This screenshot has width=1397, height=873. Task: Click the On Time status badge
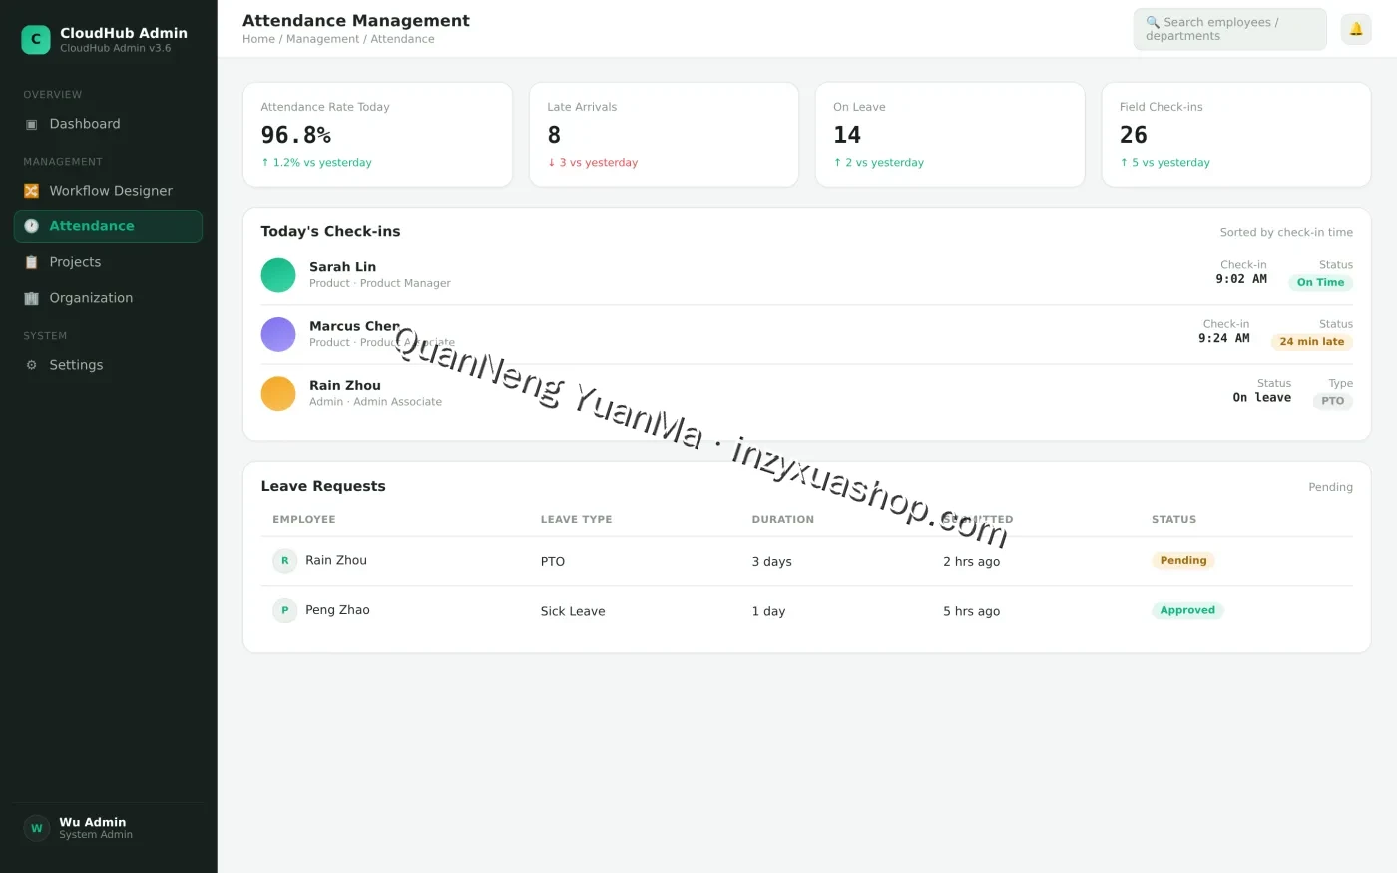click(1320, 283)
